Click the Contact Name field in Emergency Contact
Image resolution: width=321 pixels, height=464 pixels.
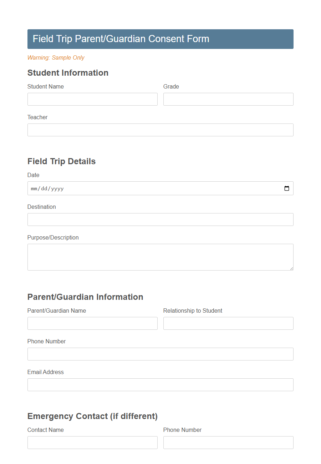[x=92, y=443]
